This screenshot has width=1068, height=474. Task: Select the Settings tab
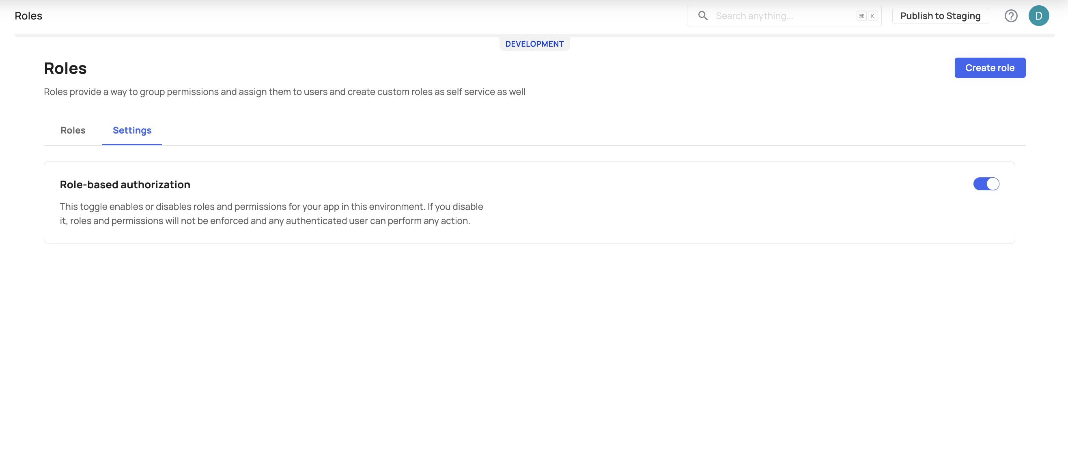pos(132,130)
